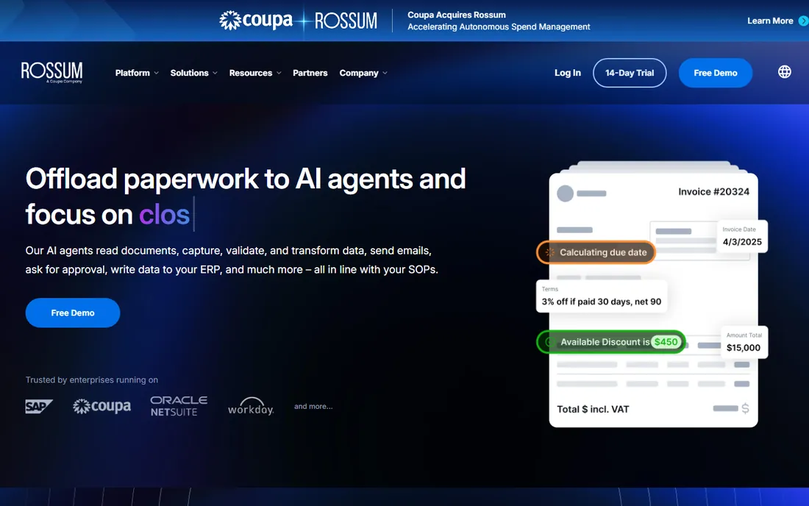Click 'Trusted by enterprises running on' text
The width and height of the screenshot is (809, 506).
[92, 379]
